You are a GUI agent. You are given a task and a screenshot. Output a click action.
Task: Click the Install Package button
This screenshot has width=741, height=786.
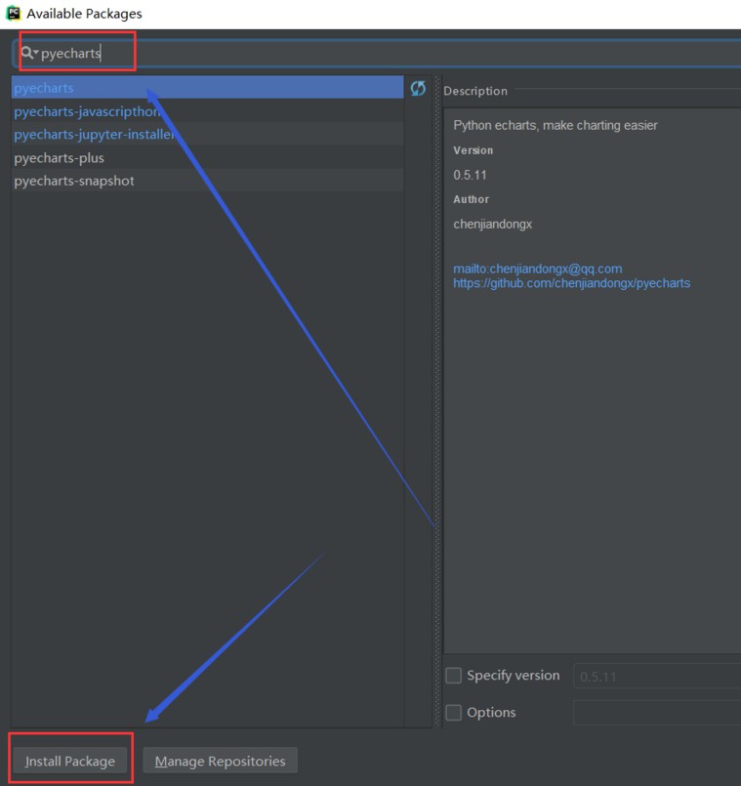click(70, 761)
